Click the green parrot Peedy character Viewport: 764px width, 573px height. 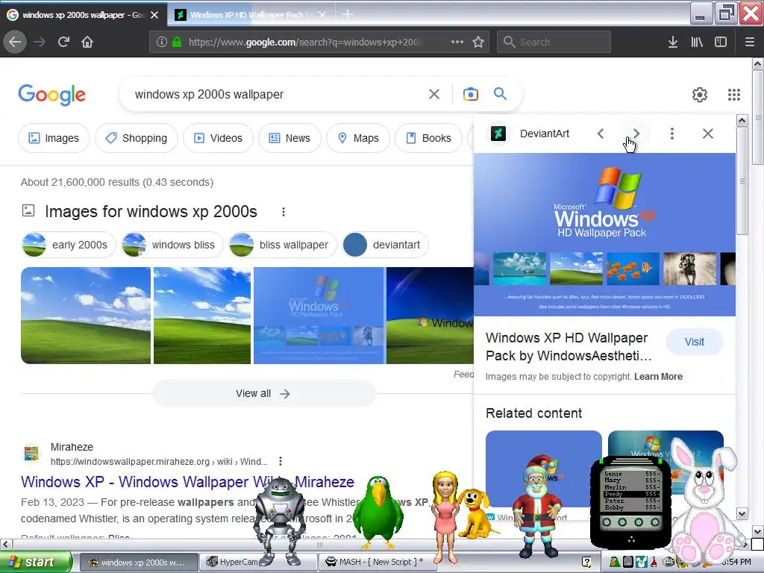point(377,512)
